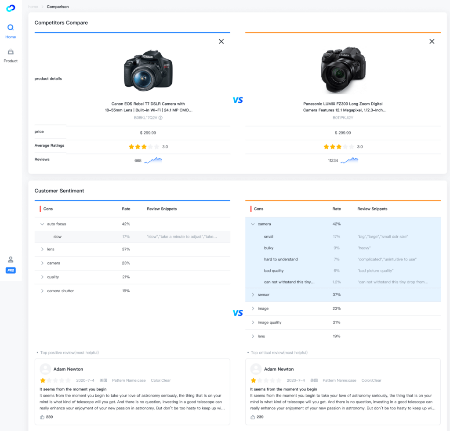Open Panasonic reviews trend sparkline

pos(349,160)
